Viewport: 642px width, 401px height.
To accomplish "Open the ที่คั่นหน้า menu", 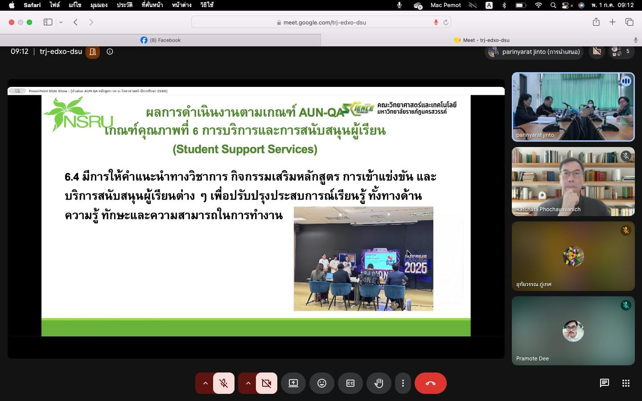I will [152, 5].
